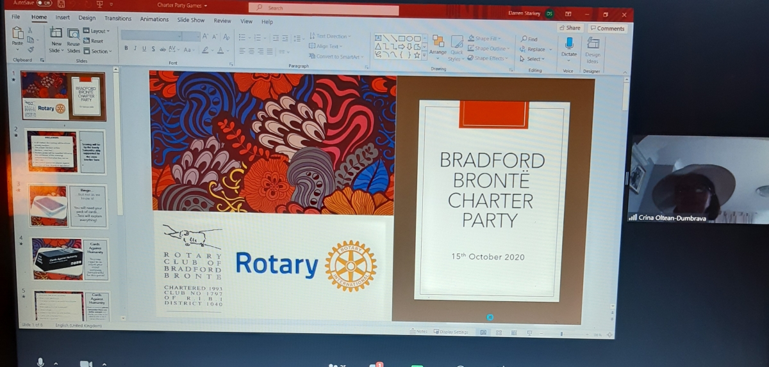Switch to the Animations tab

point(154,19)
